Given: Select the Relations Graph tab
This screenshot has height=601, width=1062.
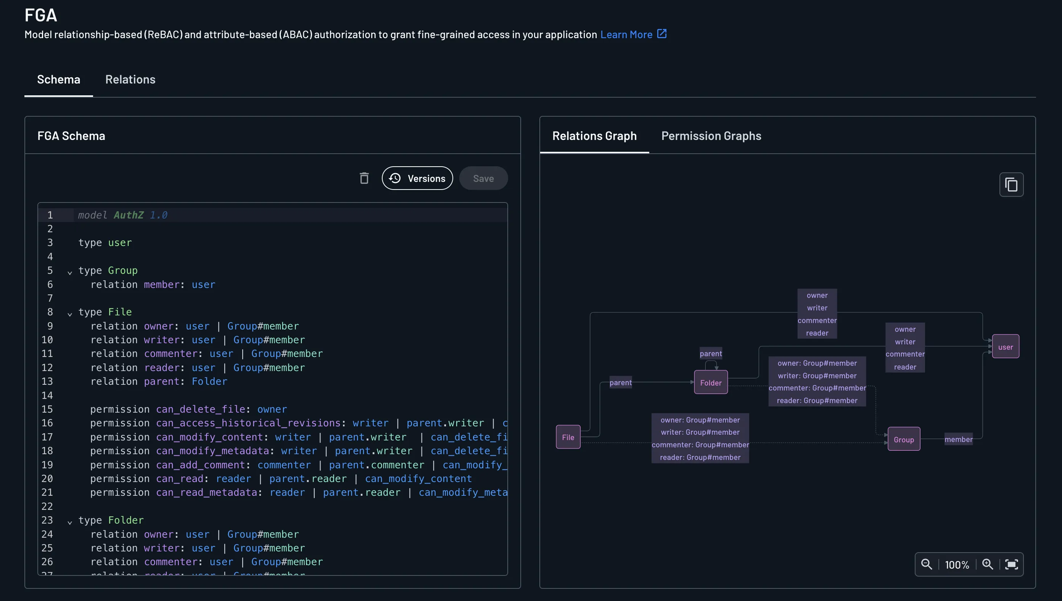Looking at the screenshot, I should pos(594,136).
